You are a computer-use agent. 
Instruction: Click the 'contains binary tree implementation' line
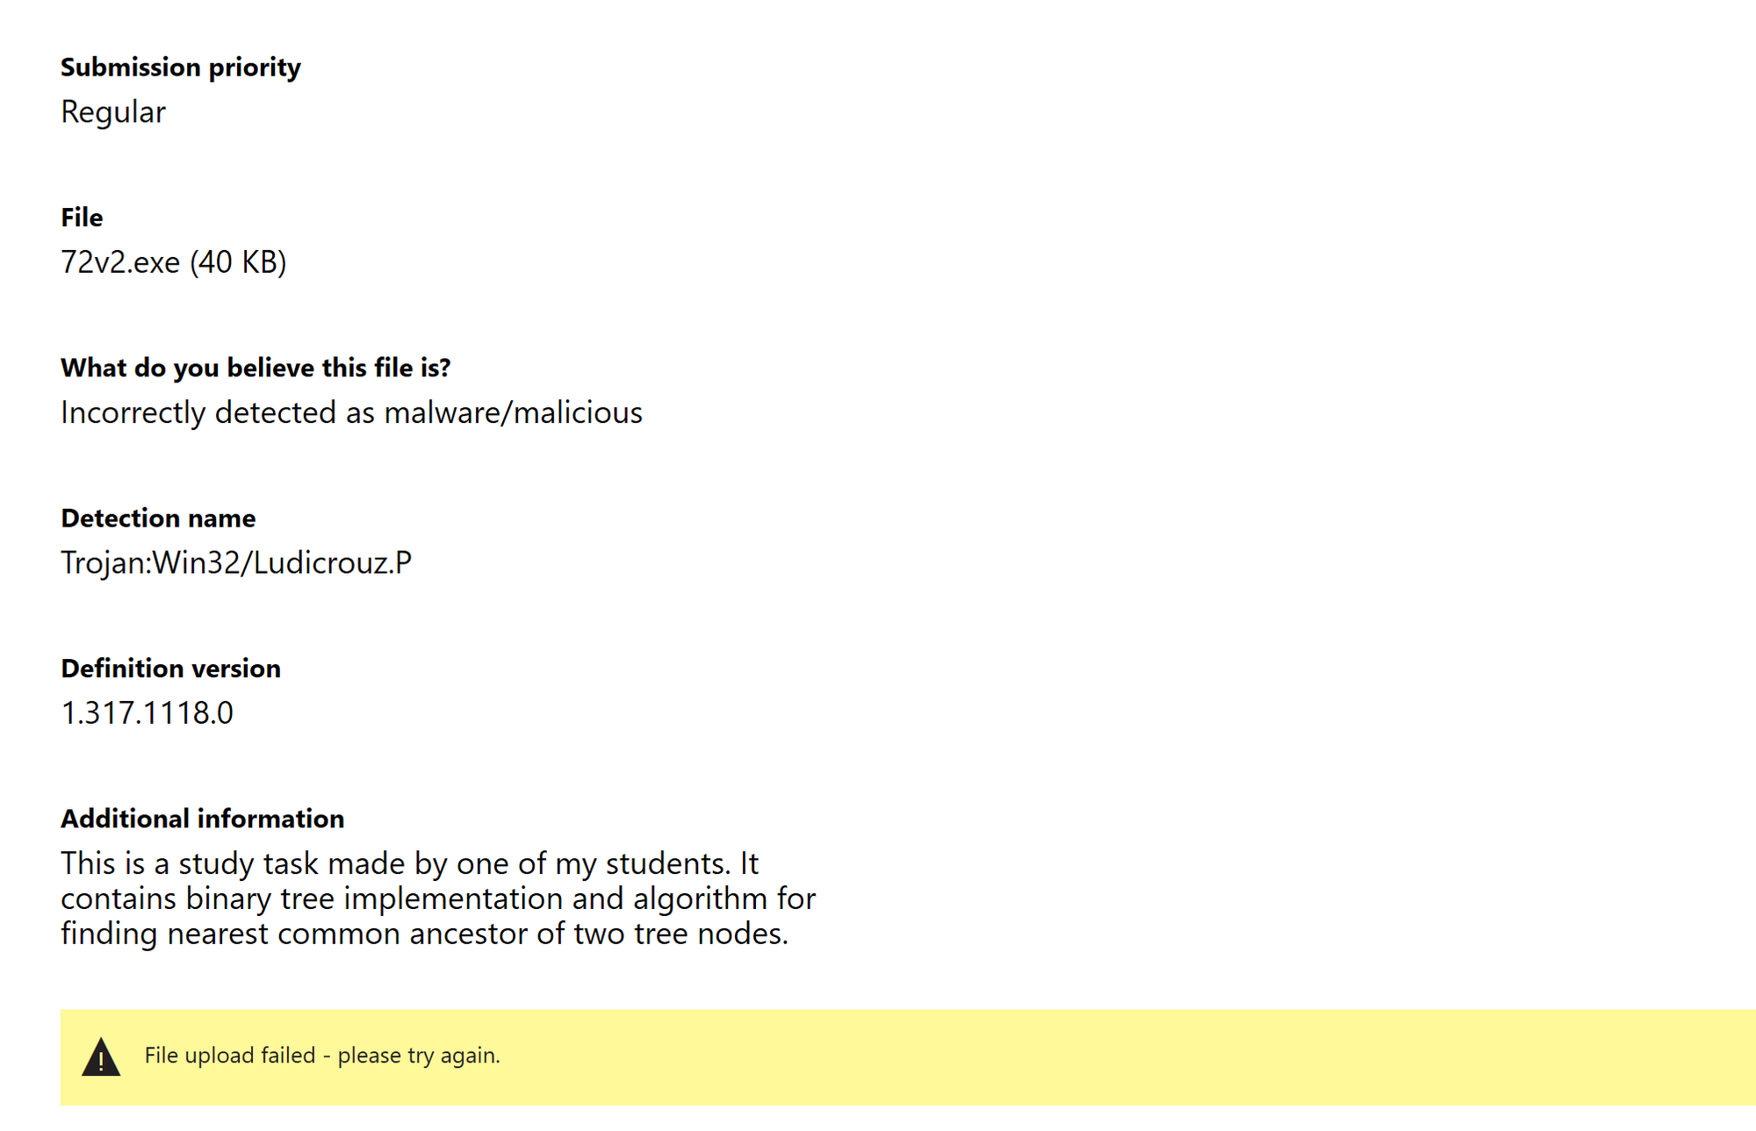click(x=438, y=898)
